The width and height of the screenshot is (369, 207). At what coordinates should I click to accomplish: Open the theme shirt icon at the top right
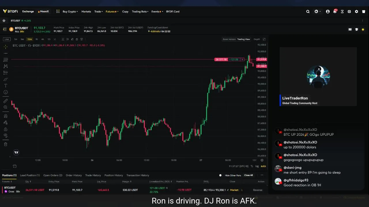tap(364, 11)
